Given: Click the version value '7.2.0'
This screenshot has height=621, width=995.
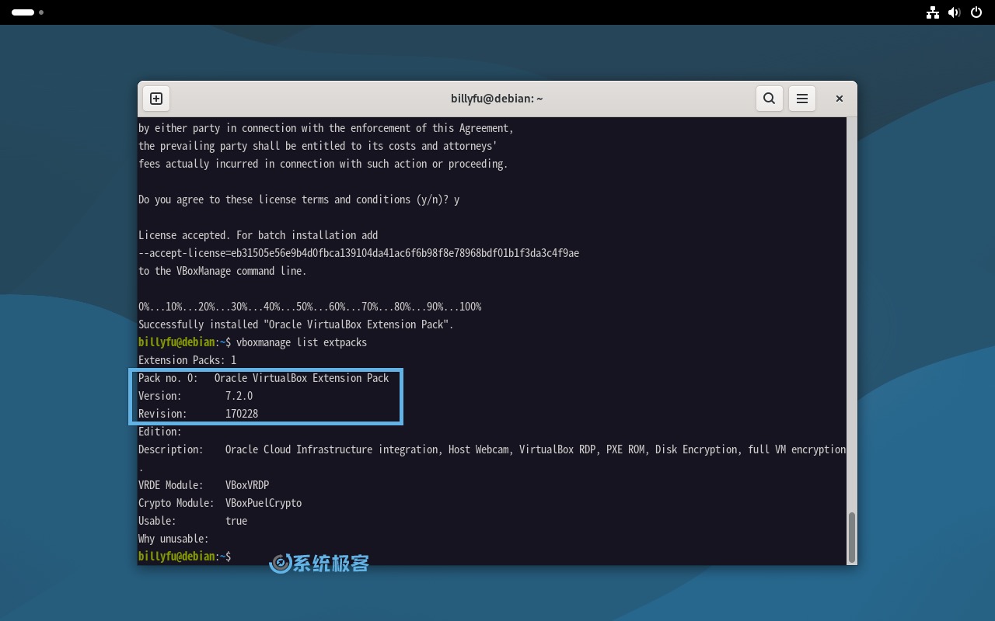Looking at the screenshot, I should click(x=239, y=396).
